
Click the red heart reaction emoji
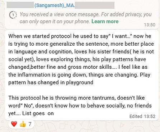[14, 124]
